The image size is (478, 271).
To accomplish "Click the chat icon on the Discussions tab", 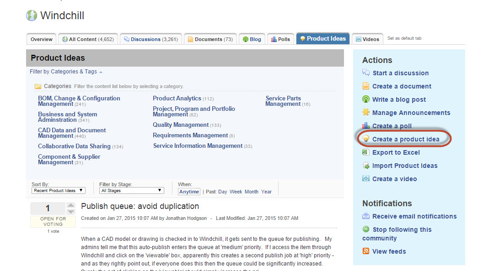I will [x=127, y=39].
